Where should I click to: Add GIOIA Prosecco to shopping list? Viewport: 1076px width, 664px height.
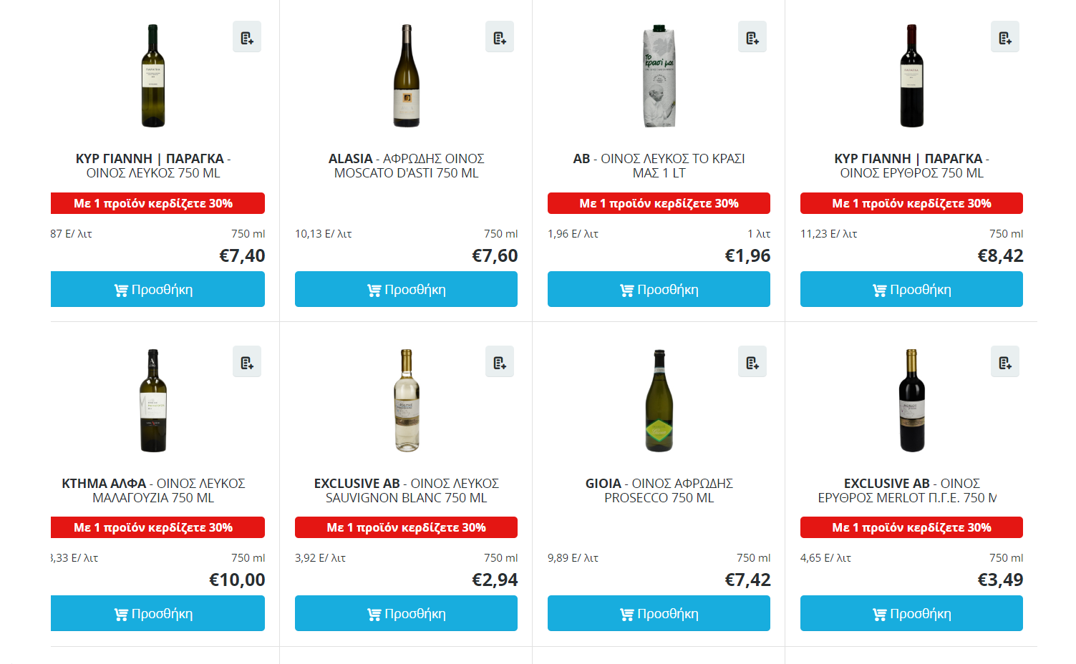(x=752, y=363)
